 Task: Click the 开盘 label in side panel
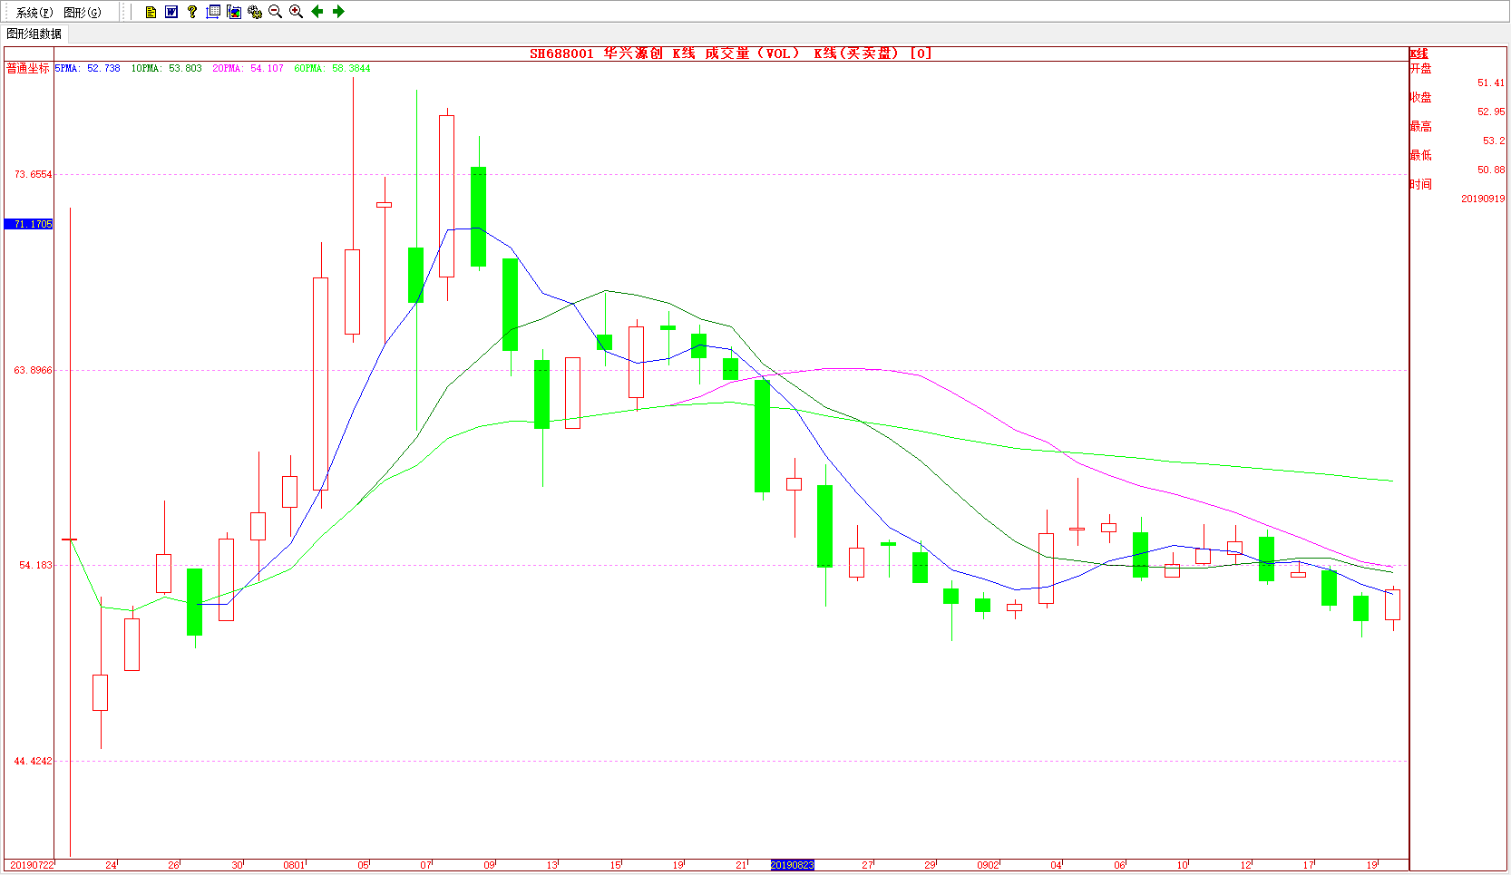pyautogui.click(x=1420, y=68)
